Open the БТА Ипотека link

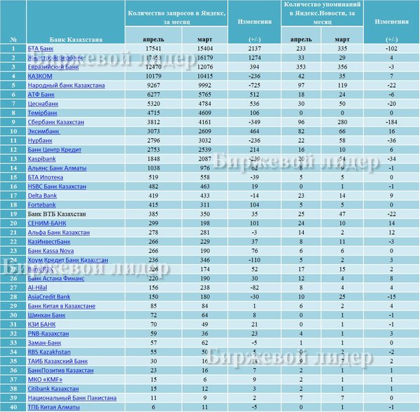pos(45,177)
